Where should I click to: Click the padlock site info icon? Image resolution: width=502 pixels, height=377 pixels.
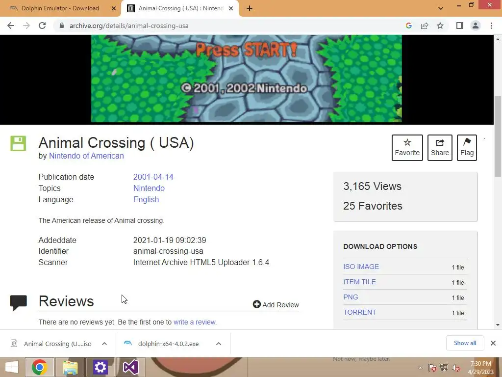pos(62,26)
